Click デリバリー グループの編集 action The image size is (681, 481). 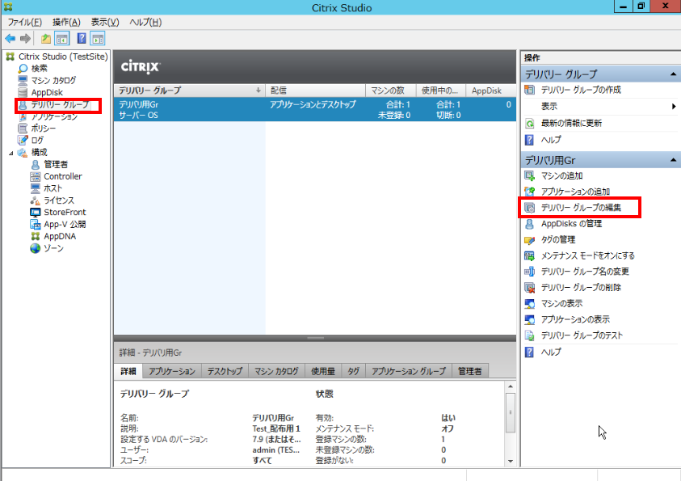point(581,208)
